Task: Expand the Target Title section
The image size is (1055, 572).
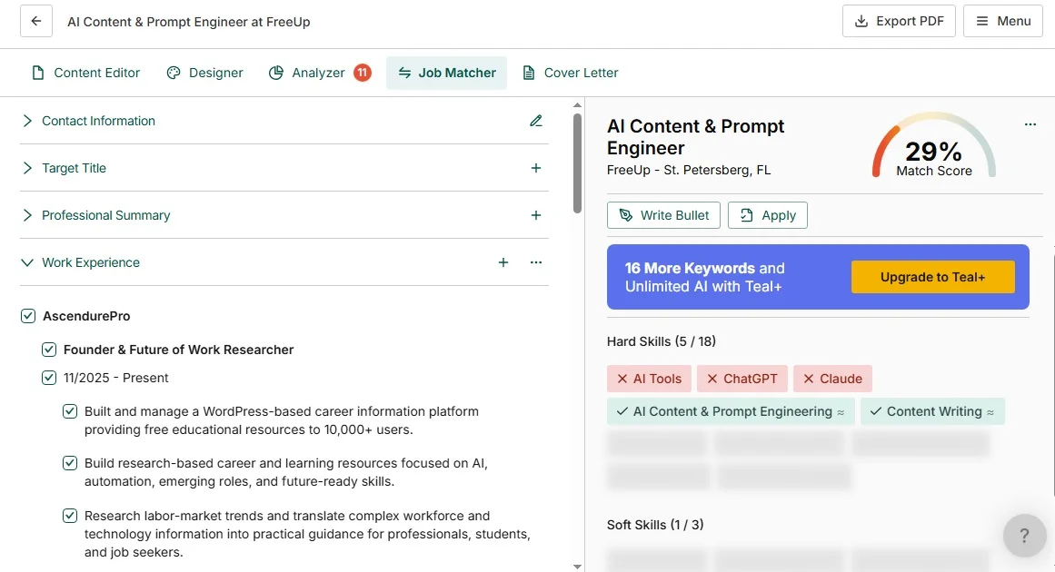Action: click(27, 168)
